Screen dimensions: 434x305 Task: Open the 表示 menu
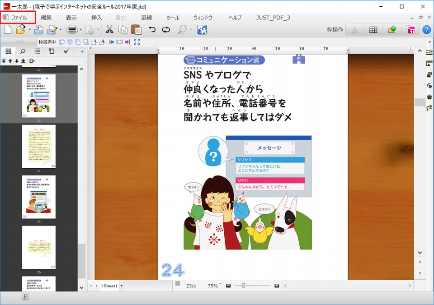[71, 18]
